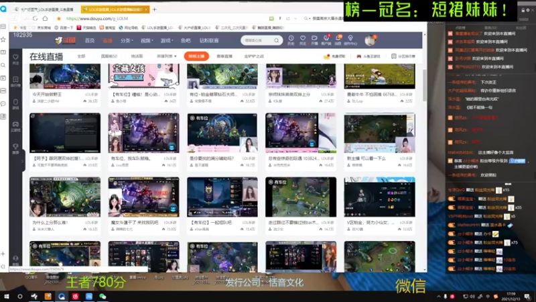Select the 赛事直播 filter tab

pos(224,56)
